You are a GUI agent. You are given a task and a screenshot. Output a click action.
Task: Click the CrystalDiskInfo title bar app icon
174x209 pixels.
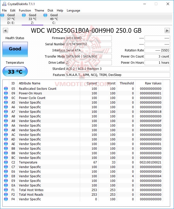4,4
